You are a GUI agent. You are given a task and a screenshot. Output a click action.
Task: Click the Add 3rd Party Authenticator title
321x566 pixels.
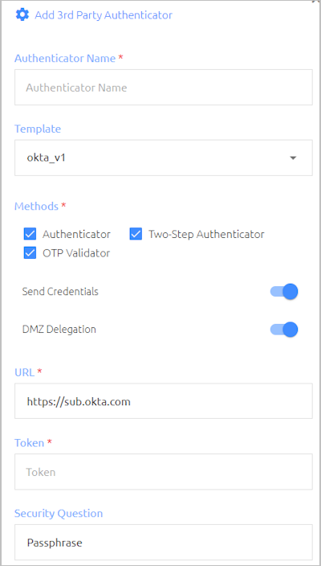tap(104, 15)
